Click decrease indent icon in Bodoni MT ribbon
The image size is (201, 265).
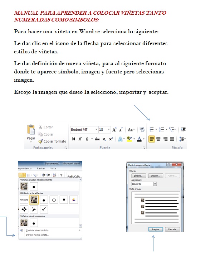(x=183, y=130)
